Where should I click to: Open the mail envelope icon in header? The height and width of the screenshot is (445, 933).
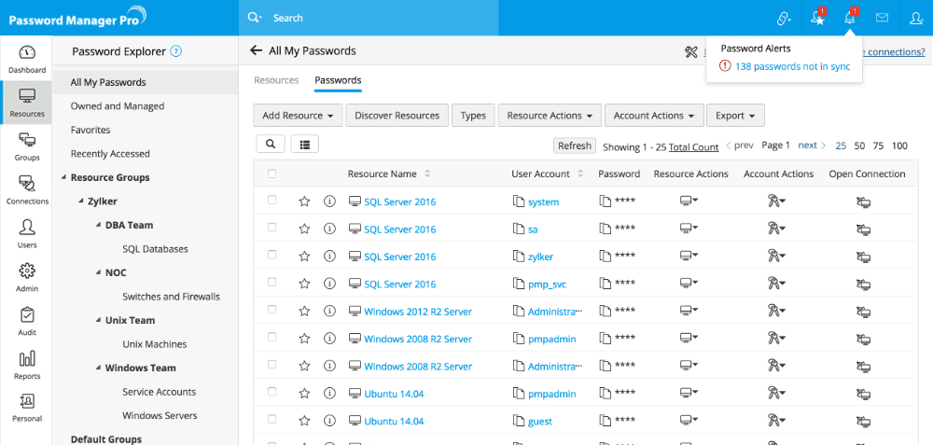click(x=882, y=18)
